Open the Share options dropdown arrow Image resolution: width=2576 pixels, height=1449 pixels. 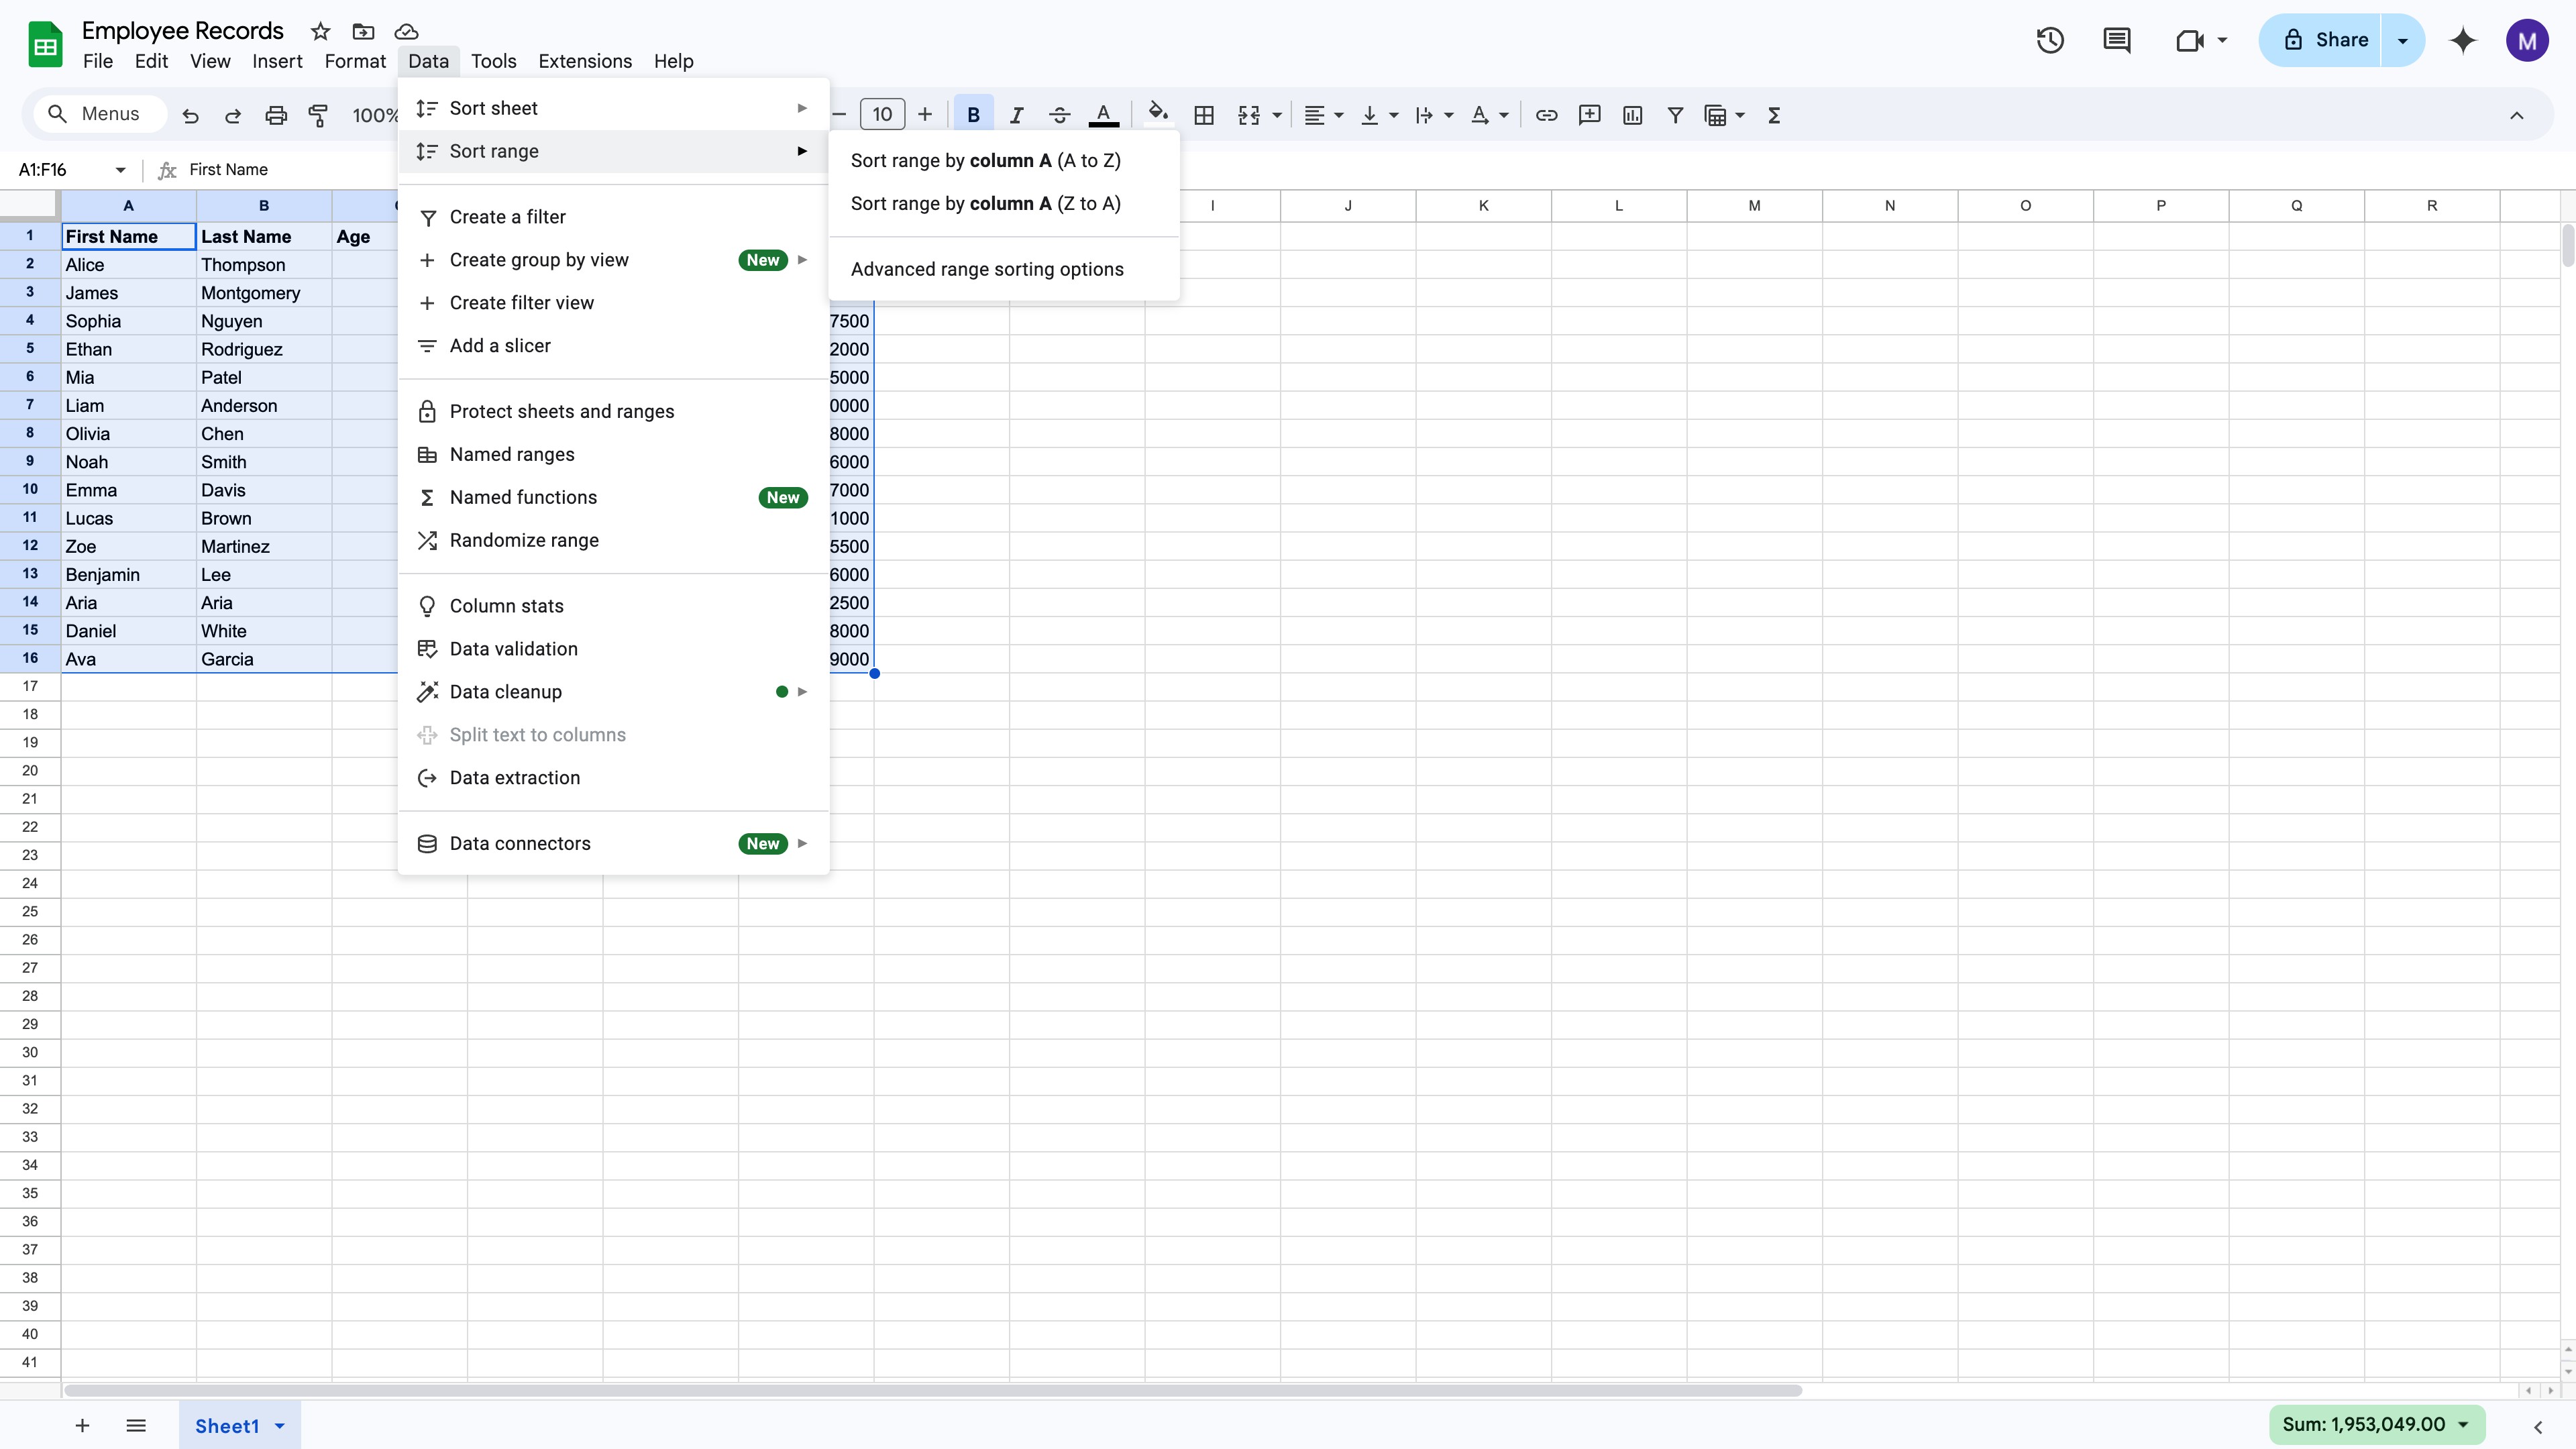click(x=2402, y=40)
